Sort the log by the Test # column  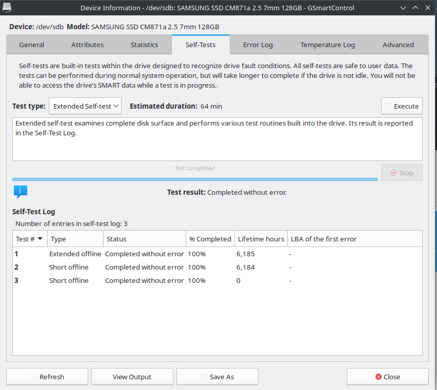[x=30, y=239]
